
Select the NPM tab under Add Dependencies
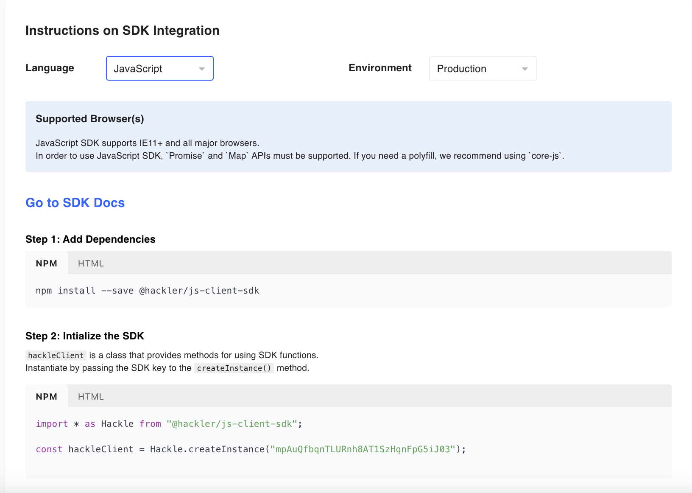[x=47, y=263]
